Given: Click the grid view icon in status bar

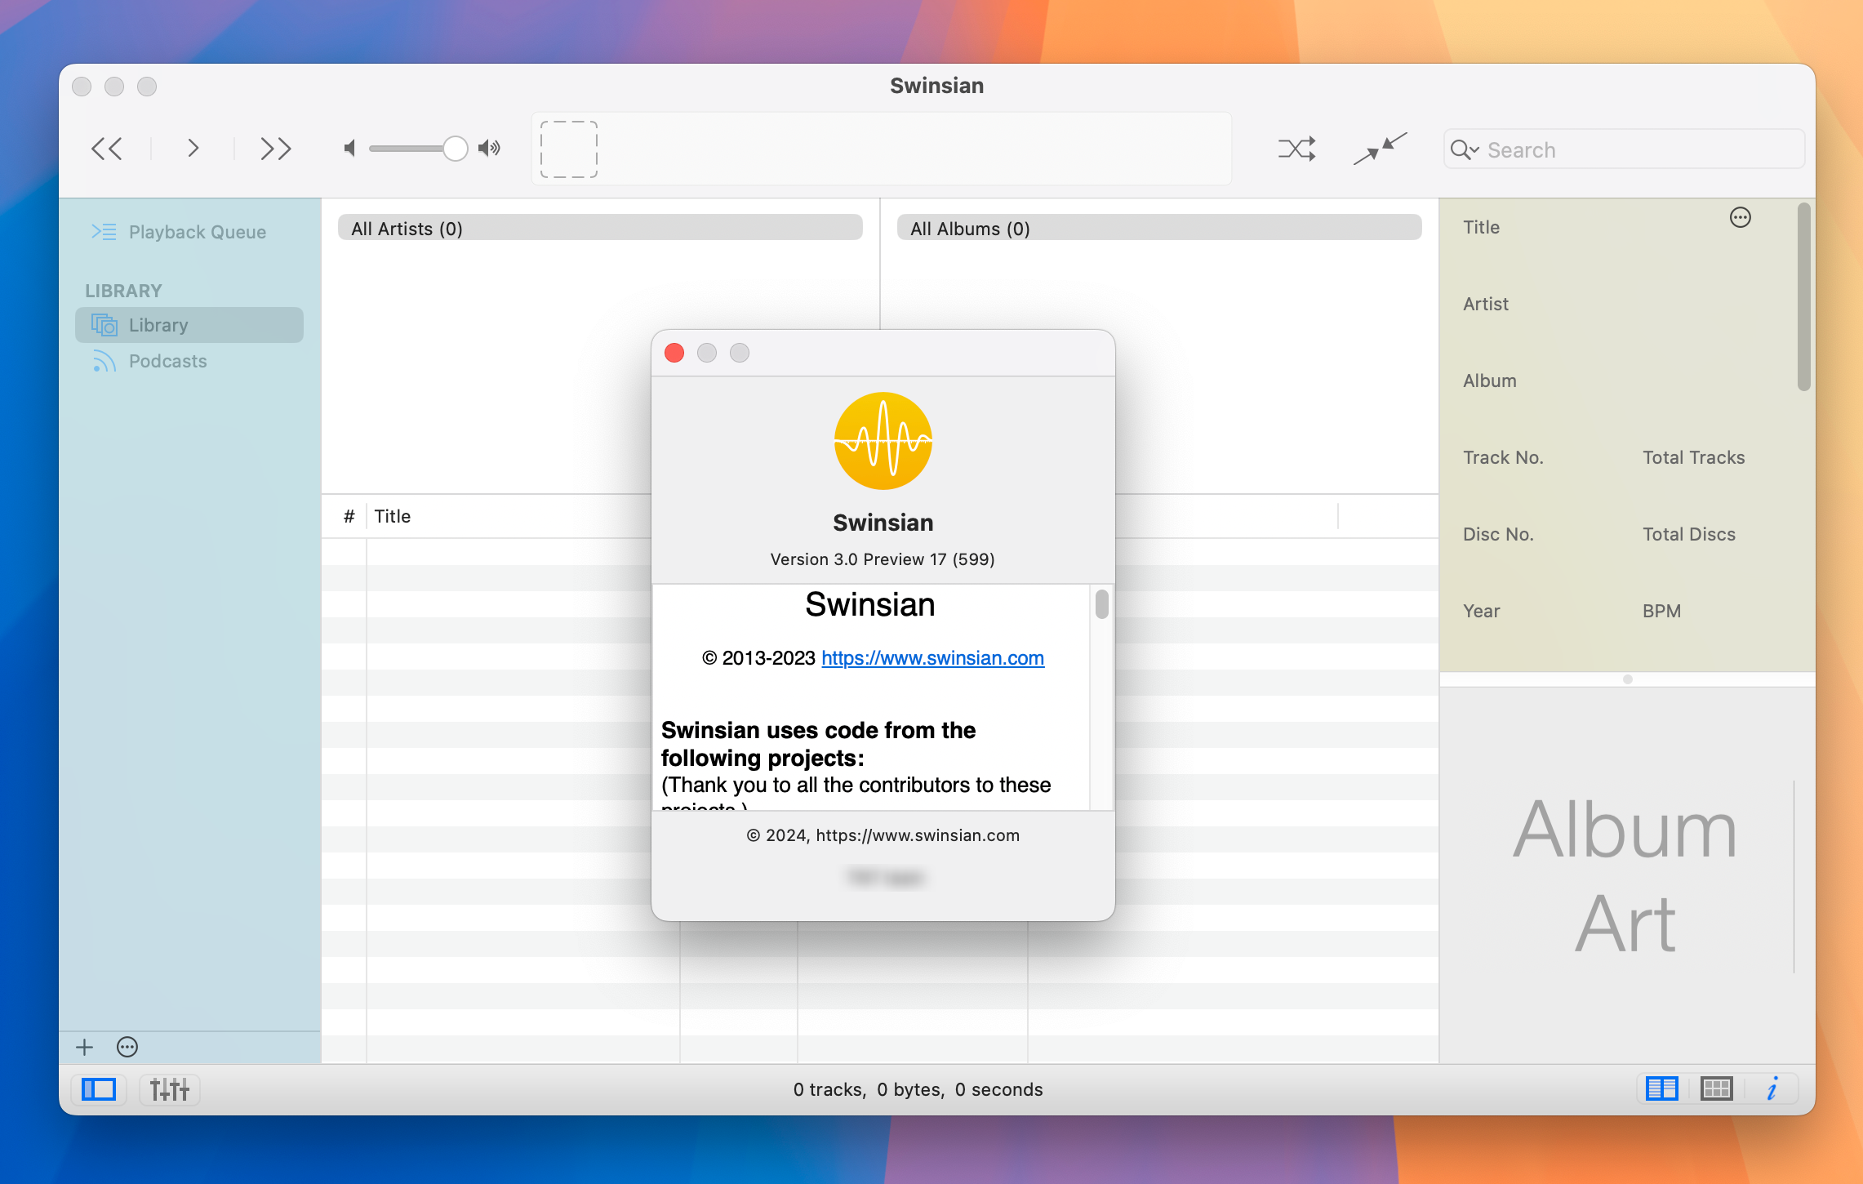Looking at the screenshot, I should click(1716, 1088).
